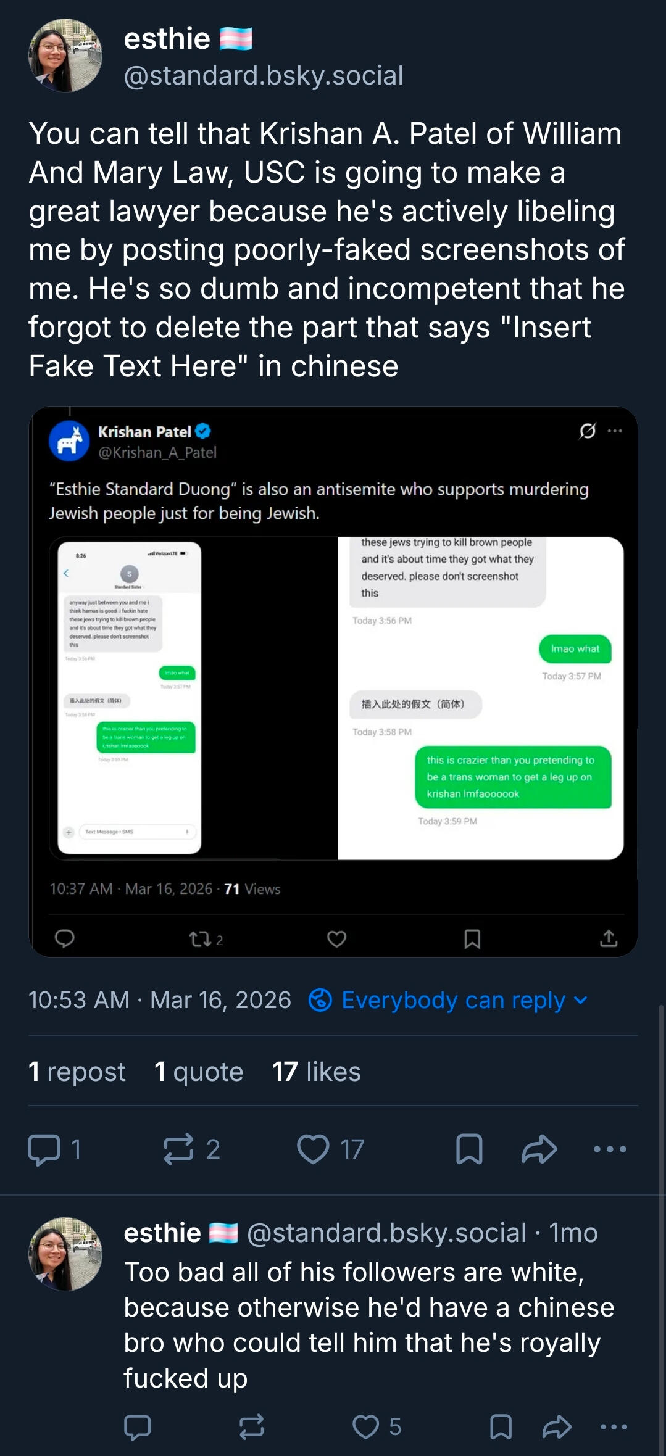Open the embedded Krishan Patel screenshot image
Image resolution: width=666 pixels, height=1456 pixels.
[333, 682]
